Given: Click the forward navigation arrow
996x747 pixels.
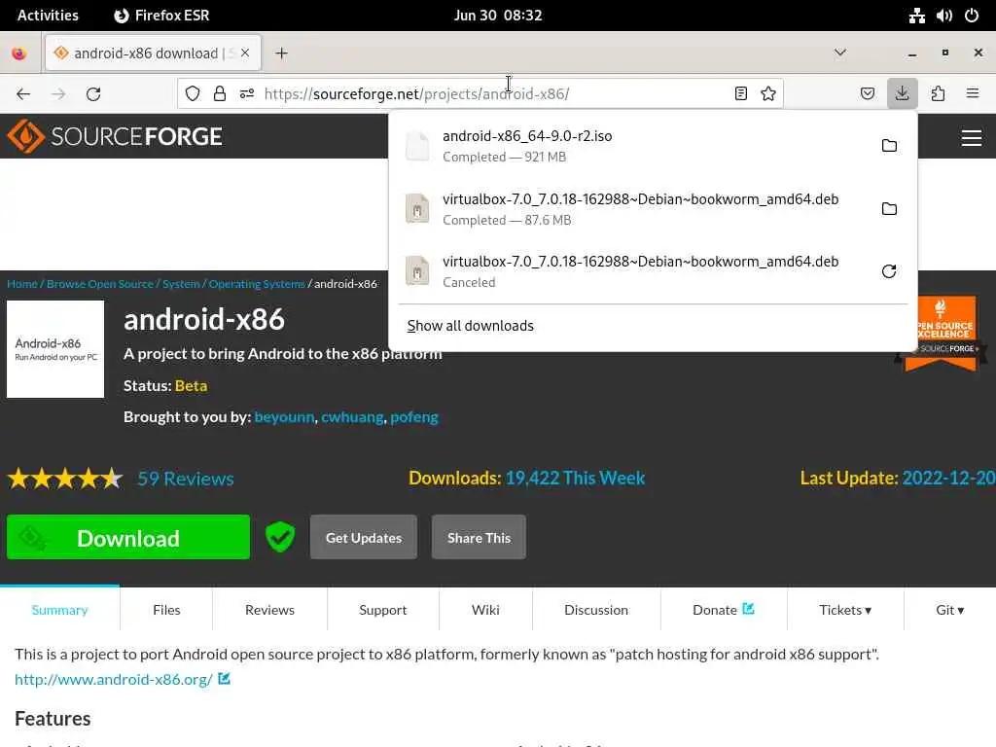Looking at the screenshot, I should pyautogui.click(x=58, y=94).
